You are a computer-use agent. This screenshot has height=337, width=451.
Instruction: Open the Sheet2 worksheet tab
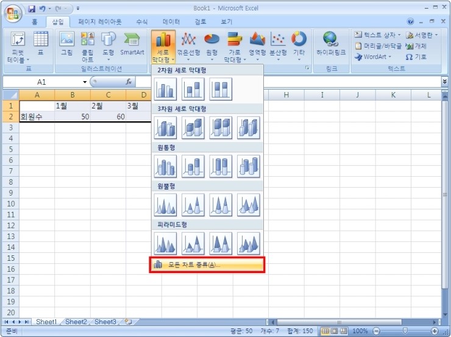coord(76,322)
